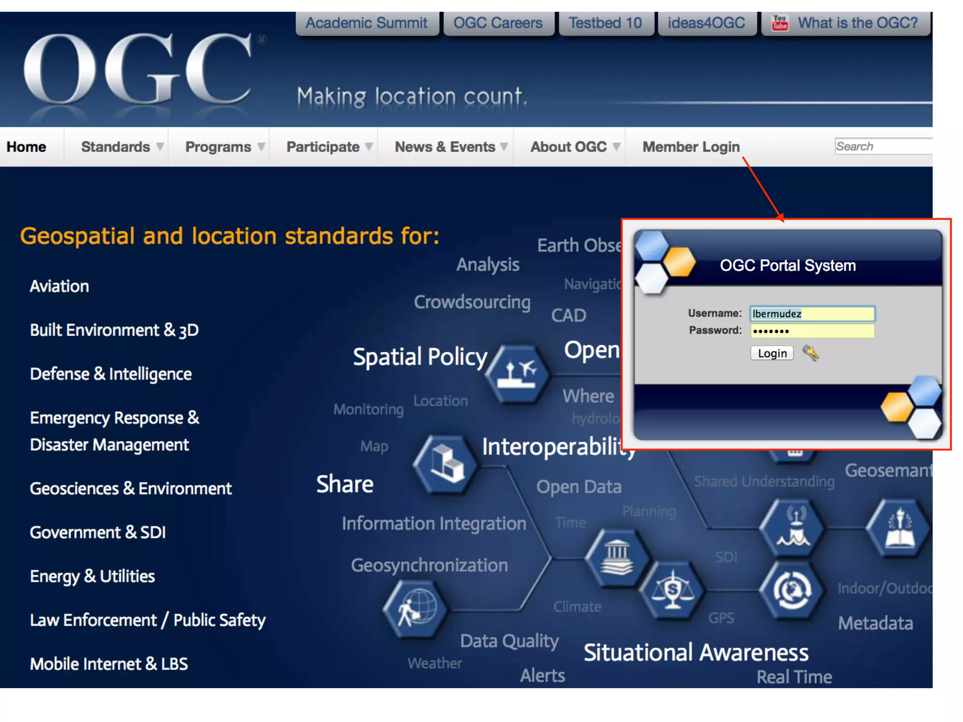Click the columned government building hexagon icon
This screenshot has height=722, width=963.
[616, 558]
